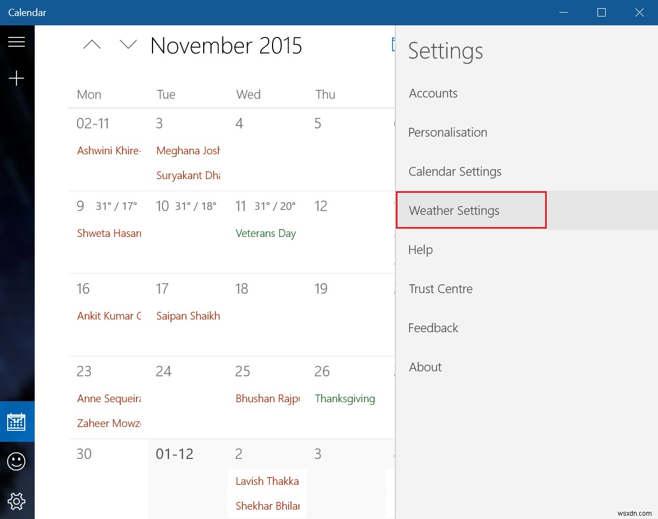The image size is (658, 519).
Task: Open the Help entry
Action: [420, 250]
